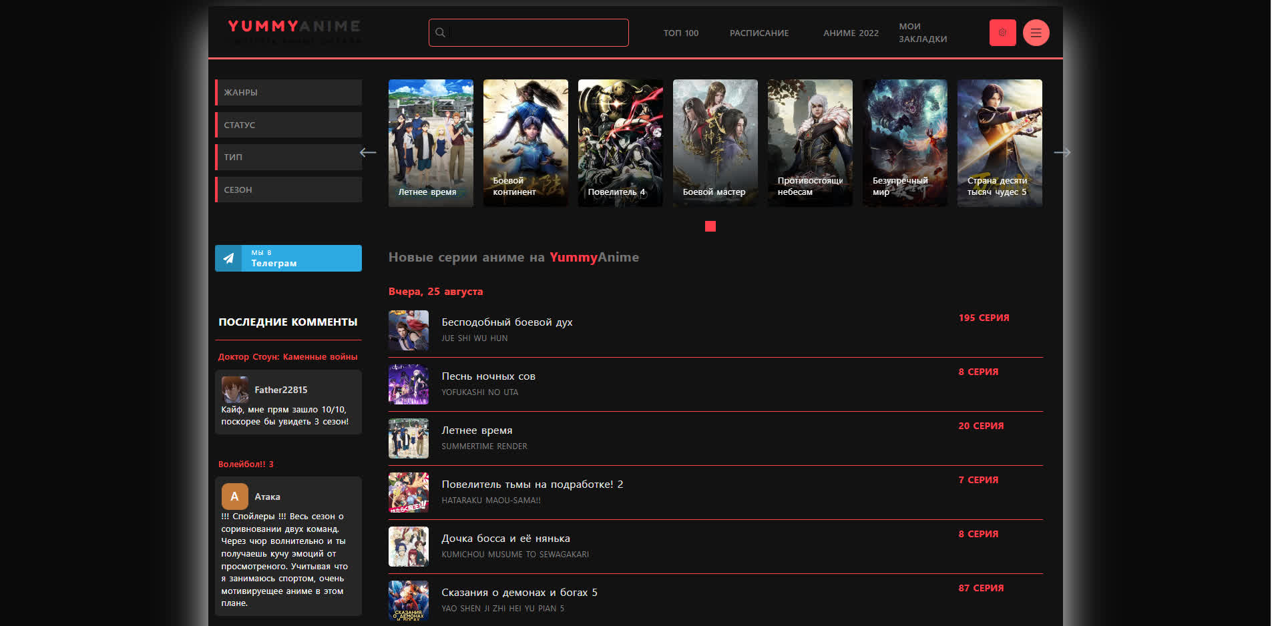Open the ТОП 100 menu item

(680, 33)
